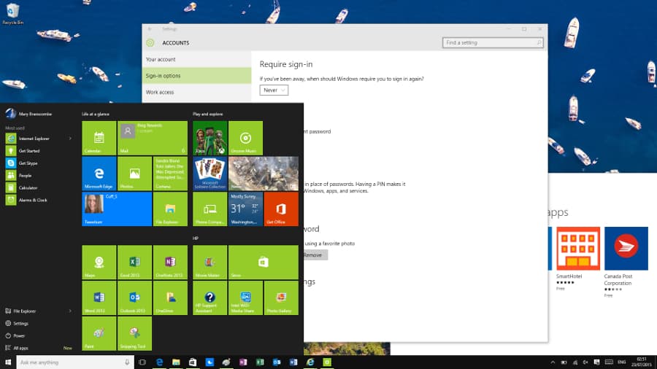Screen dimensions: 657x369
Task: Launch the Microsoft Edge tile
Action: tap(99, 174)
